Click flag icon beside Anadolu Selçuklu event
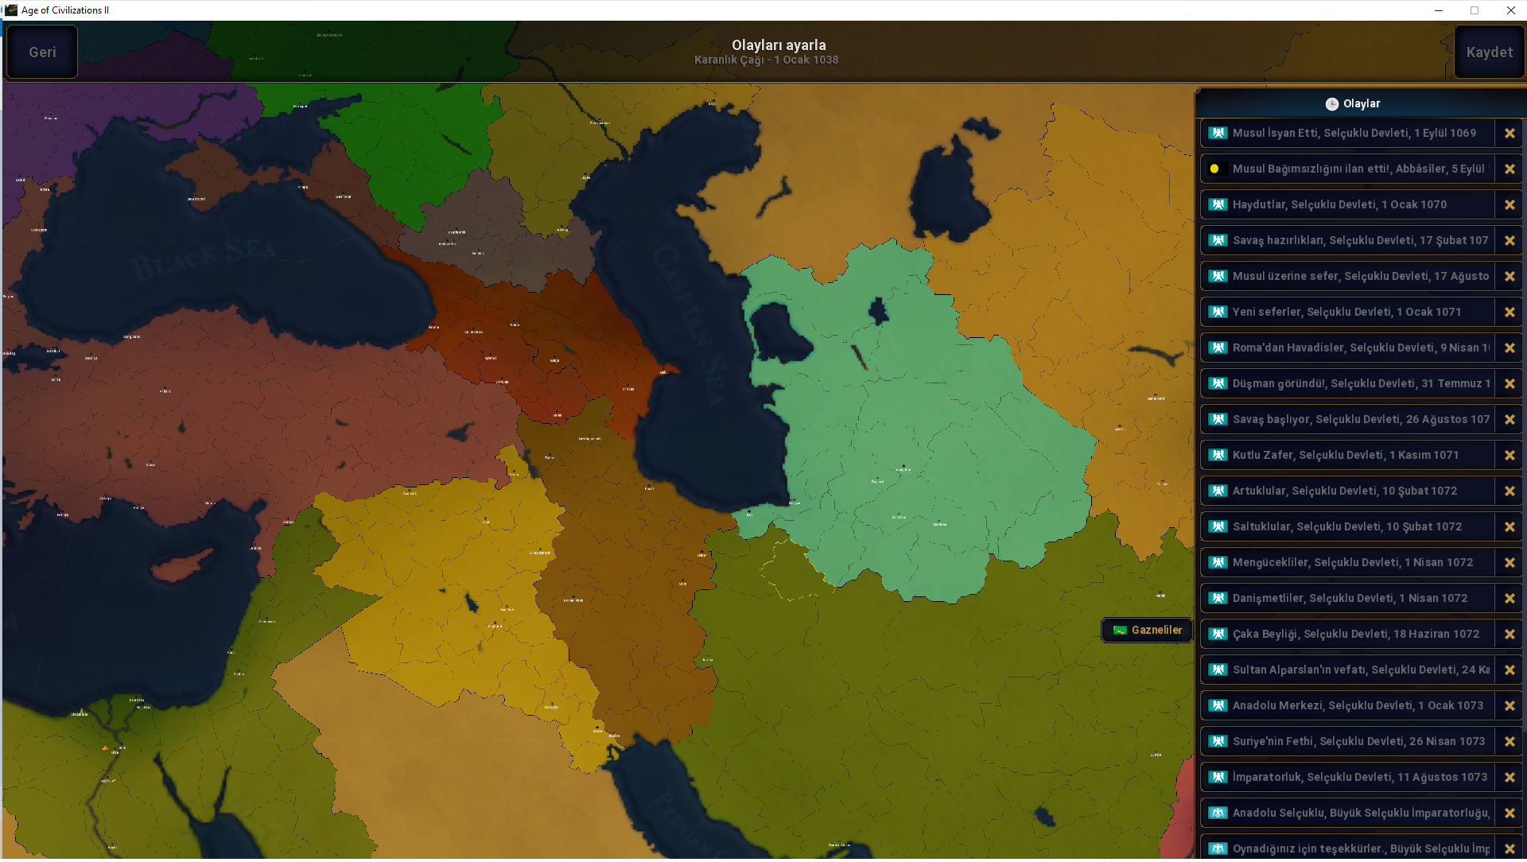 point(1218,813)
